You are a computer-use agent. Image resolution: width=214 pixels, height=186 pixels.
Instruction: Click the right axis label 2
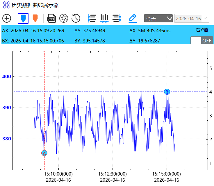coord(211,139)
